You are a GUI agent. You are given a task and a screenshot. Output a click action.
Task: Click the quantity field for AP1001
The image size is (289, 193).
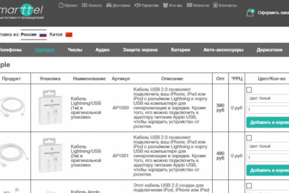(268, 158)
